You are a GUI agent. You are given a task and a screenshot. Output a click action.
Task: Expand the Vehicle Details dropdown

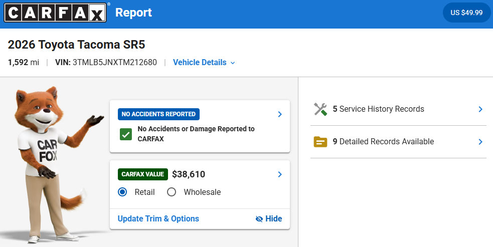click(204, 62)
